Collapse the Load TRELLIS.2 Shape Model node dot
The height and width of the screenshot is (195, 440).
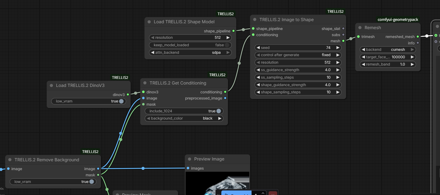click(x=149, y=22)
